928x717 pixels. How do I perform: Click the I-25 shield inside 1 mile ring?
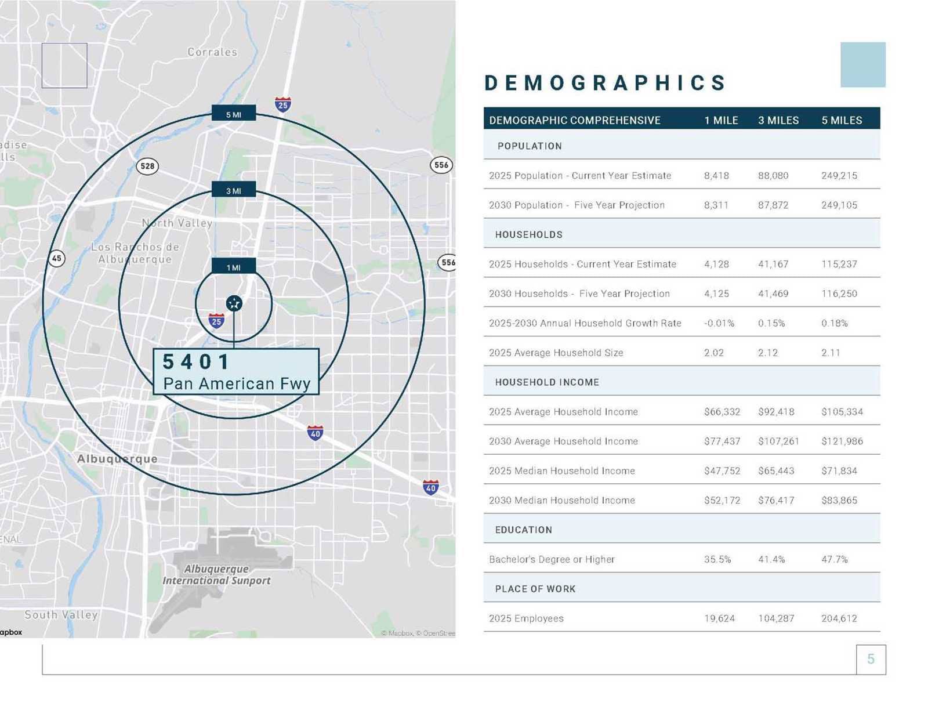point(216,321)
